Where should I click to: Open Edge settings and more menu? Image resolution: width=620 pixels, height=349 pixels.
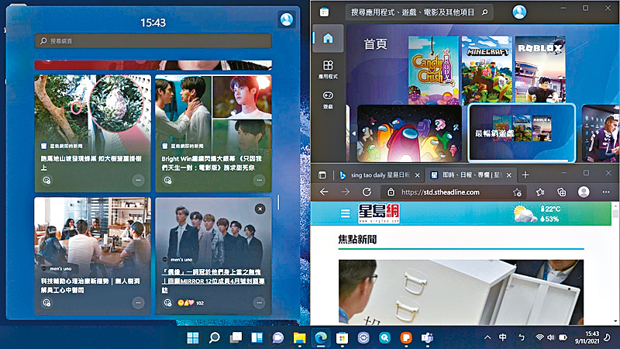606,192
